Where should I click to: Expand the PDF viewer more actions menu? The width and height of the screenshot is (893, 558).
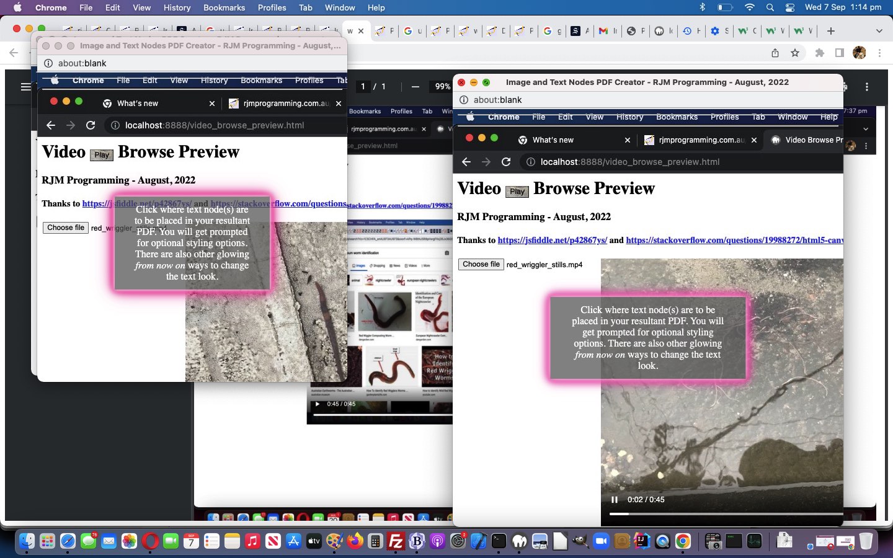pos(867,87)
